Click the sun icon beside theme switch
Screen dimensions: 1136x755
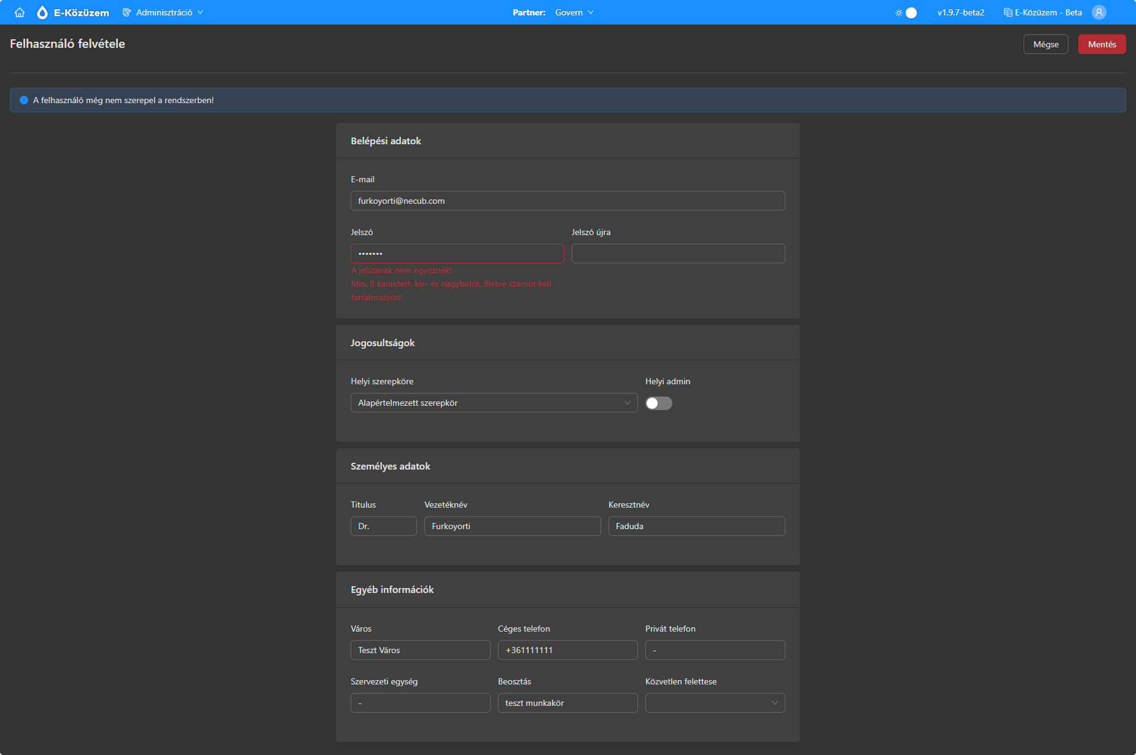(898, 13)
